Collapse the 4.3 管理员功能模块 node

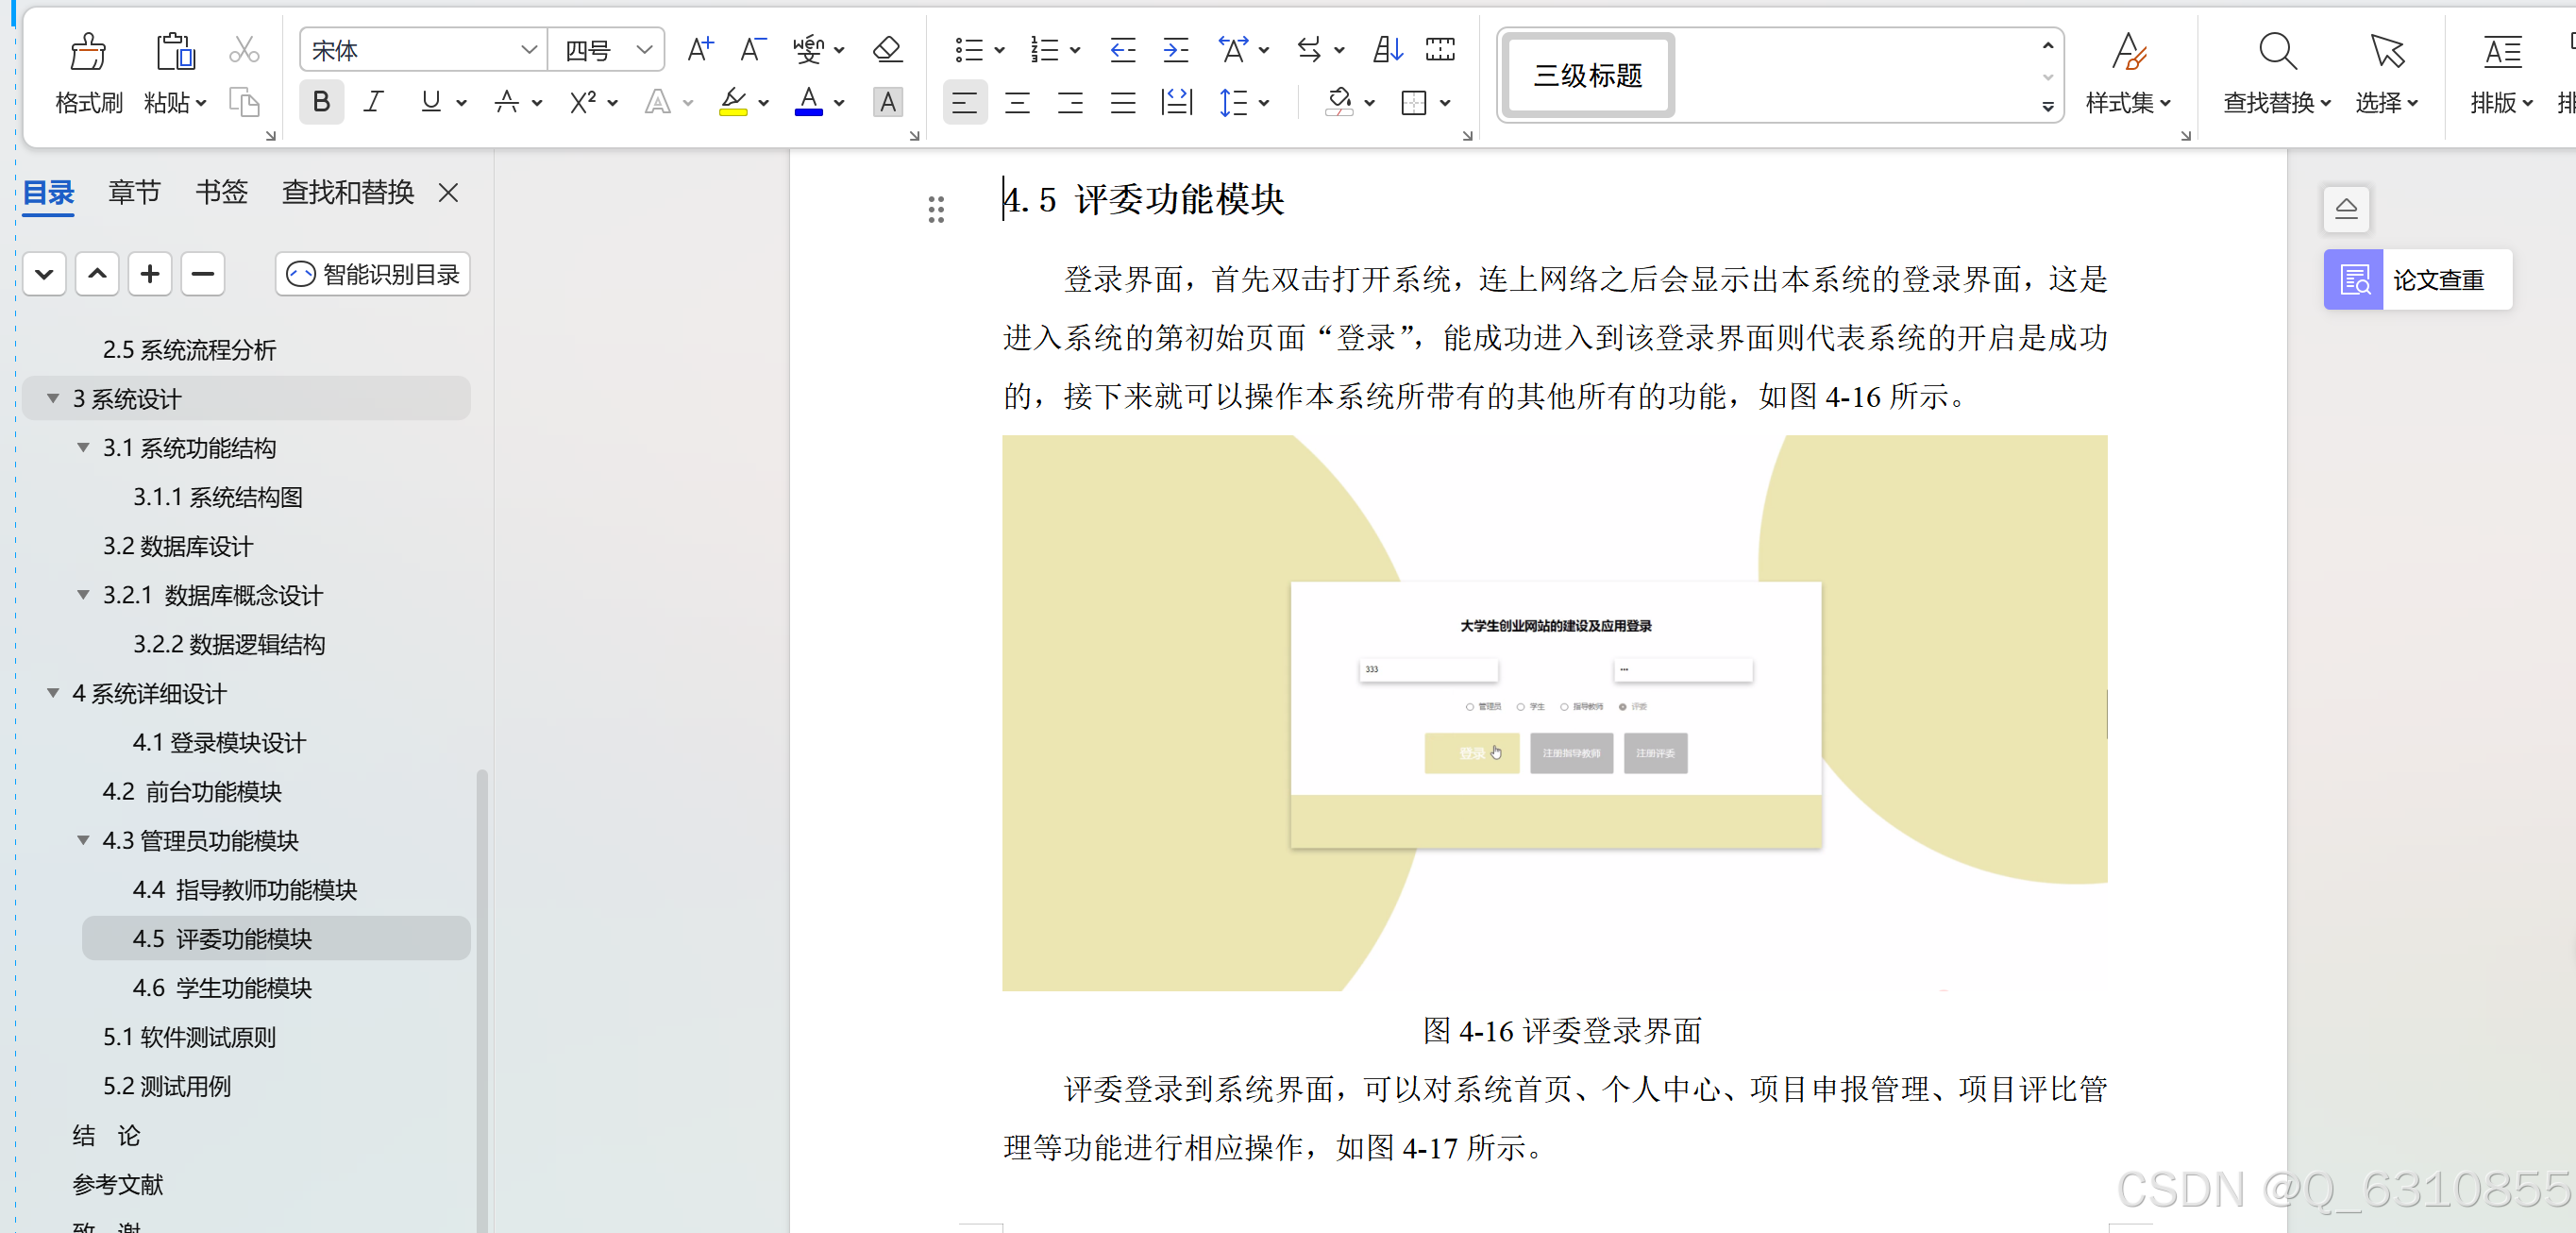(83, 840)
